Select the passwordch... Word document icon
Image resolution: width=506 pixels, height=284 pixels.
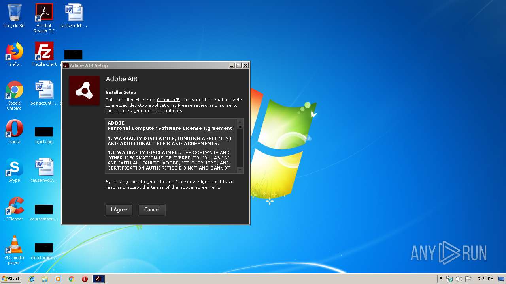74,16
